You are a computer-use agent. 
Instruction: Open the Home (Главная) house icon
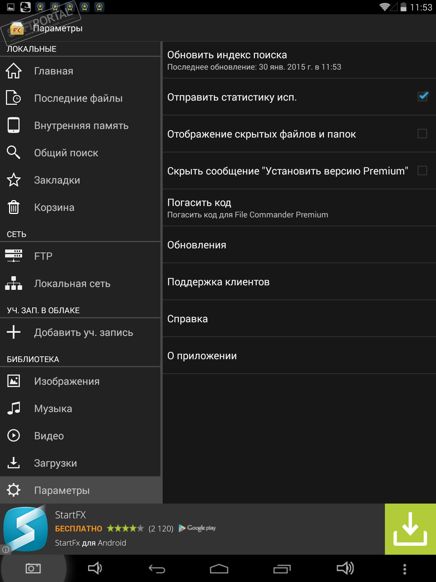(x=13, y=71)
